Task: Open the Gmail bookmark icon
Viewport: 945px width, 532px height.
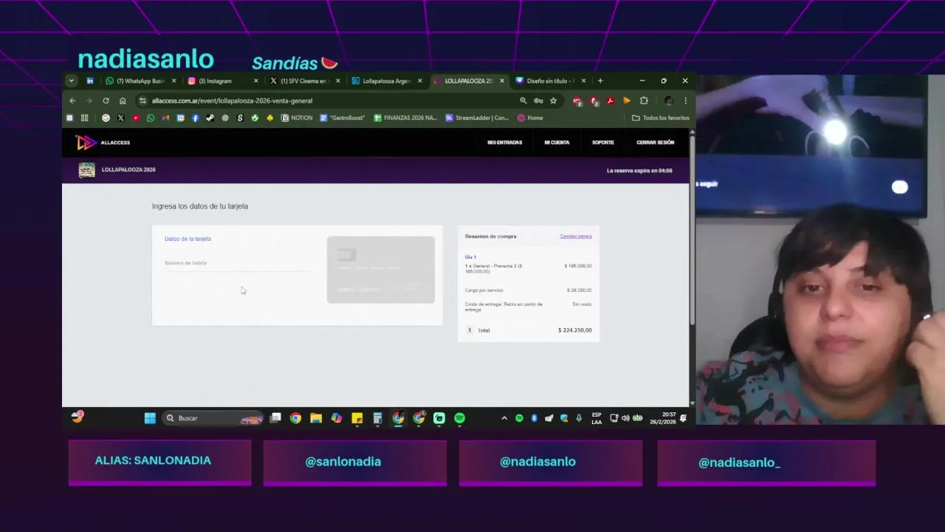Action: 165,118
